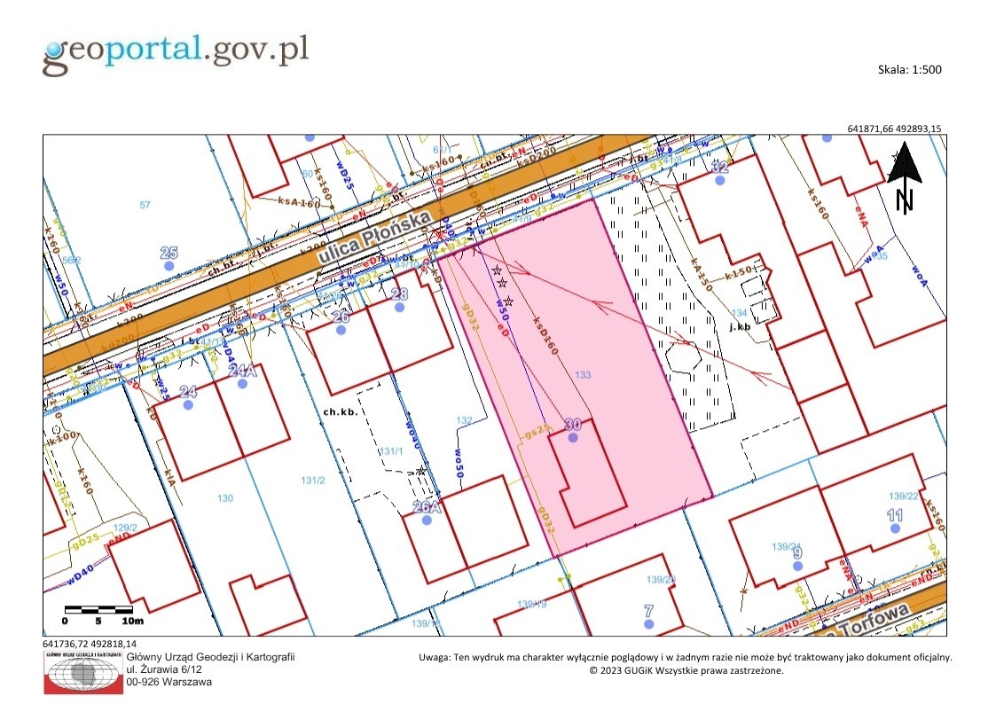The width and height of the screenshot is (996, 704).
Task: Click the geoportal.gov.pl logo
Action: click(176, 53)
